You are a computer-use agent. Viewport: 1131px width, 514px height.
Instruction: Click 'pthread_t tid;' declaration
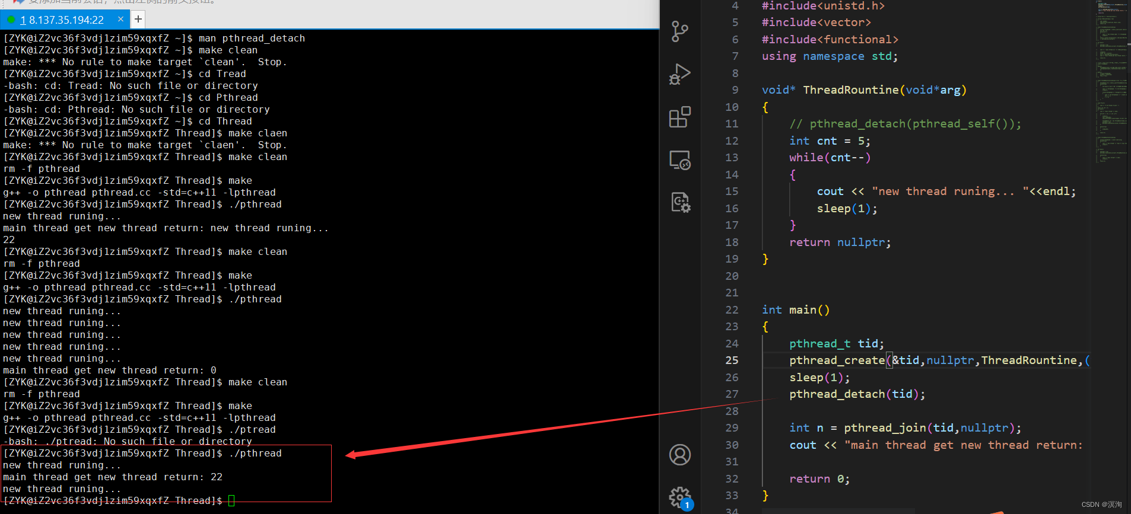click(837, 344)
